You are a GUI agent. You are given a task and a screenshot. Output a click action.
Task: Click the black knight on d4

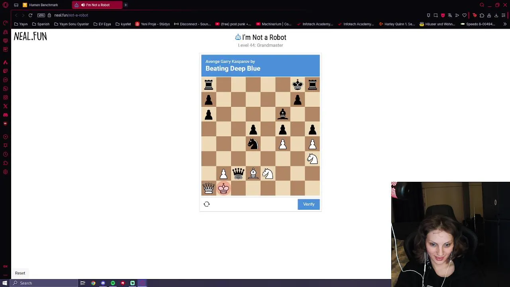click(253, 144)
